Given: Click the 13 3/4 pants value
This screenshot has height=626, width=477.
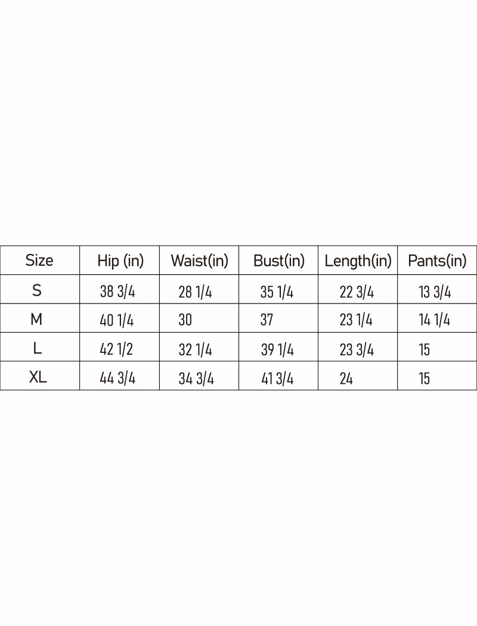Looking at the screenshot, I should (x=435, y=292).
